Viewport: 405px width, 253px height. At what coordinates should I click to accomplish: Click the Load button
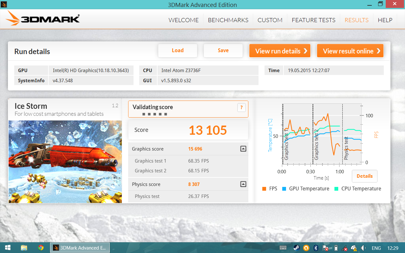178,51
